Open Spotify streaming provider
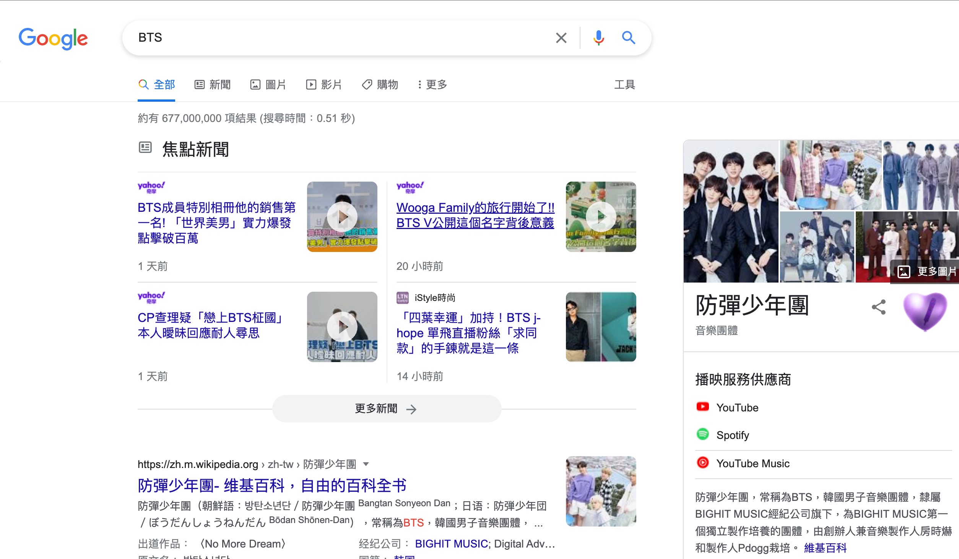 (732, 435)
